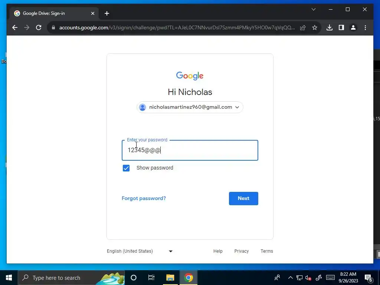Open Task View
This screenshot has width=380, height=285.
151,278
